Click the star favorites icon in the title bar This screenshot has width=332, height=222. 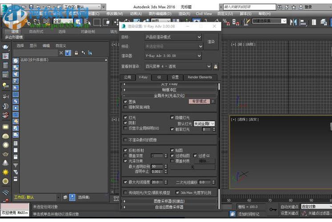pos(294,7)
